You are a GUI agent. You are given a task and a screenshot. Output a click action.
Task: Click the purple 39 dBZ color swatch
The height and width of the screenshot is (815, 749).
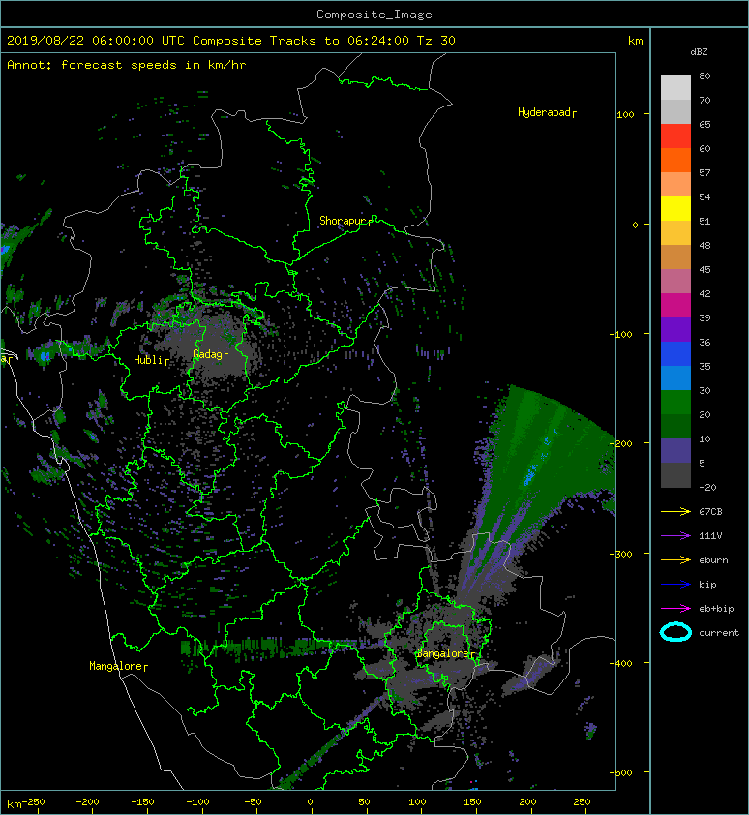[675, 329]
